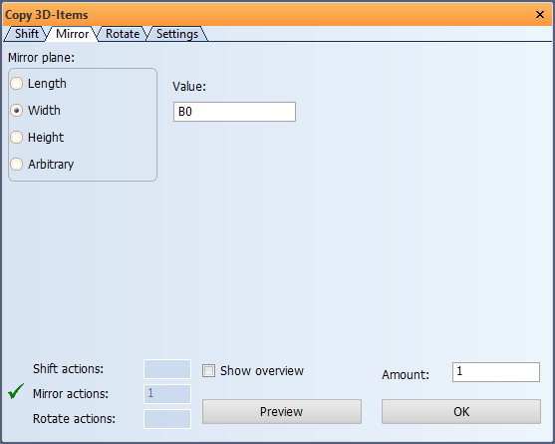
Task: Click the Show overview label text
Action: click(x=262, y=371)
